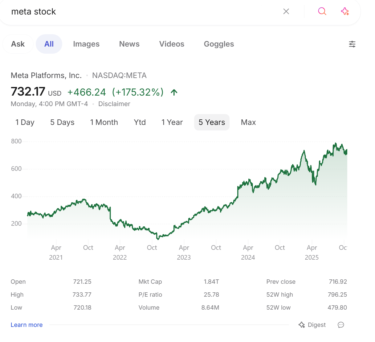The height and width of the screenshot is (342, 375).
Task: Open the Disclaimer link
Action: pyautogui.click(x=114, y=104)
